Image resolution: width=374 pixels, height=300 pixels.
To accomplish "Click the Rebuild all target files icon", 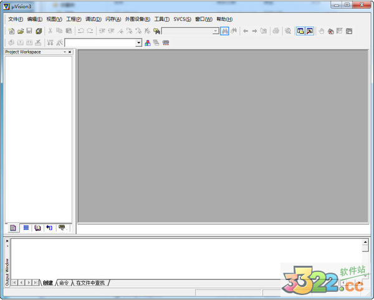I will pos(29,43).
